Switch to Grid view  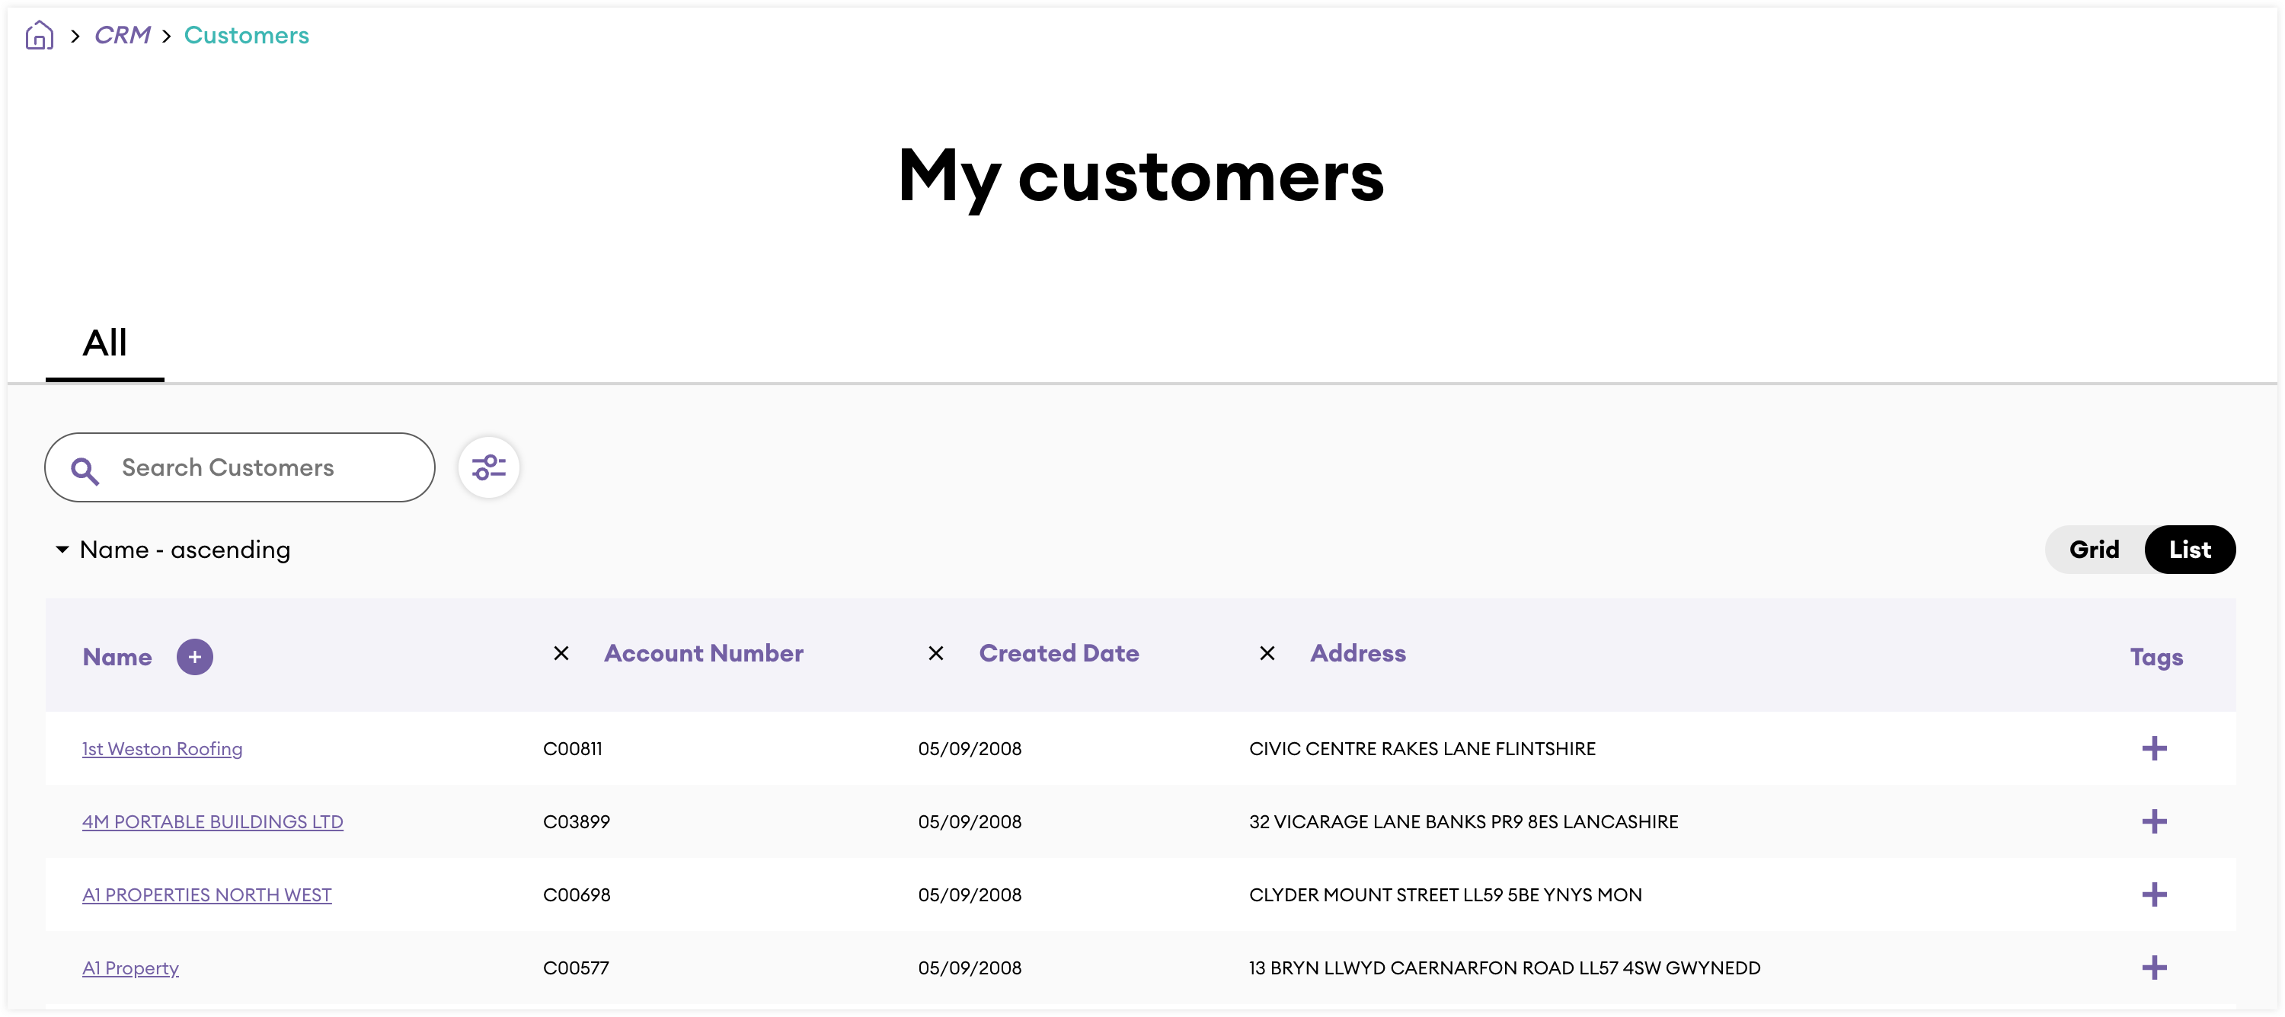click(2095, 550)
